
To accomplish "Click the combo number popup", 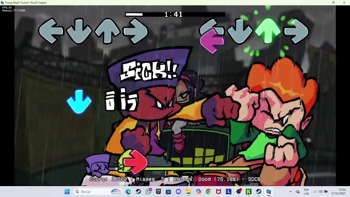I will click(121, 100).
